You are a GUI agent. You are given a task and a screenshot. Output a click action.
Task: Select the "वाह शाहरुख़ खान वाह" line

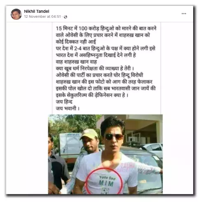pos(76,62)
